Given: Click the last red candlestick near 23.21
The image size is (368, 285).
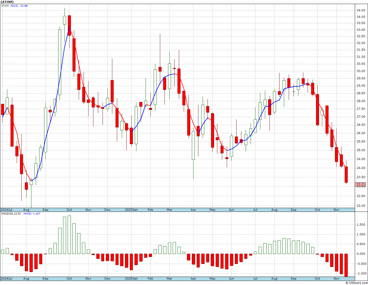Looking at the screenshot, I should point(346,175).
